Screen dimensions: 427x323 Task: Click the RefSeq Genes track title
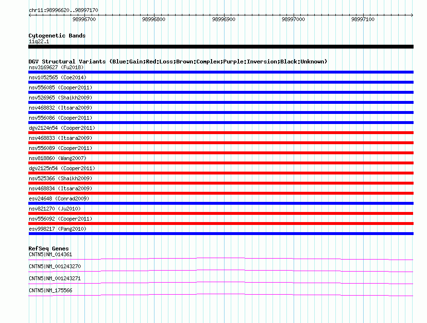click(48, 248)
